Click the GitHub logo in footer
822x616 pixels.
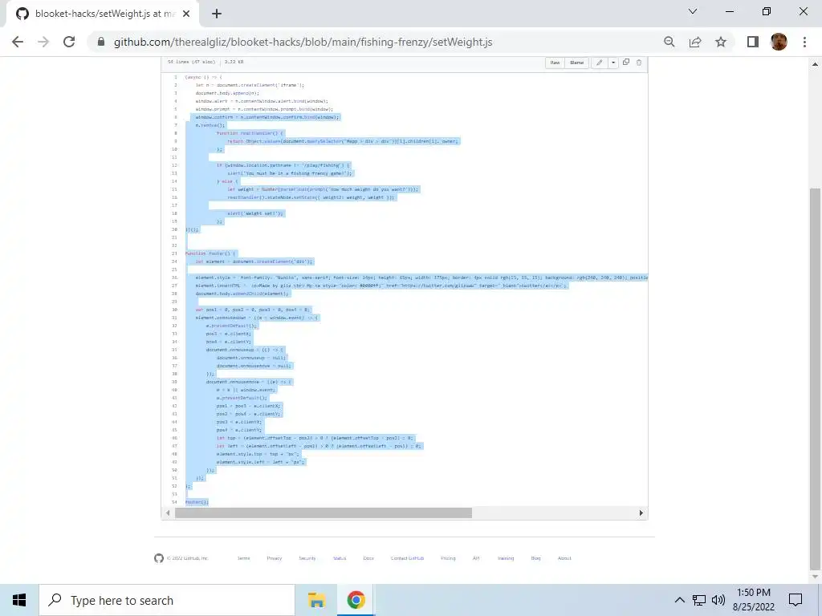click(159, 558)
